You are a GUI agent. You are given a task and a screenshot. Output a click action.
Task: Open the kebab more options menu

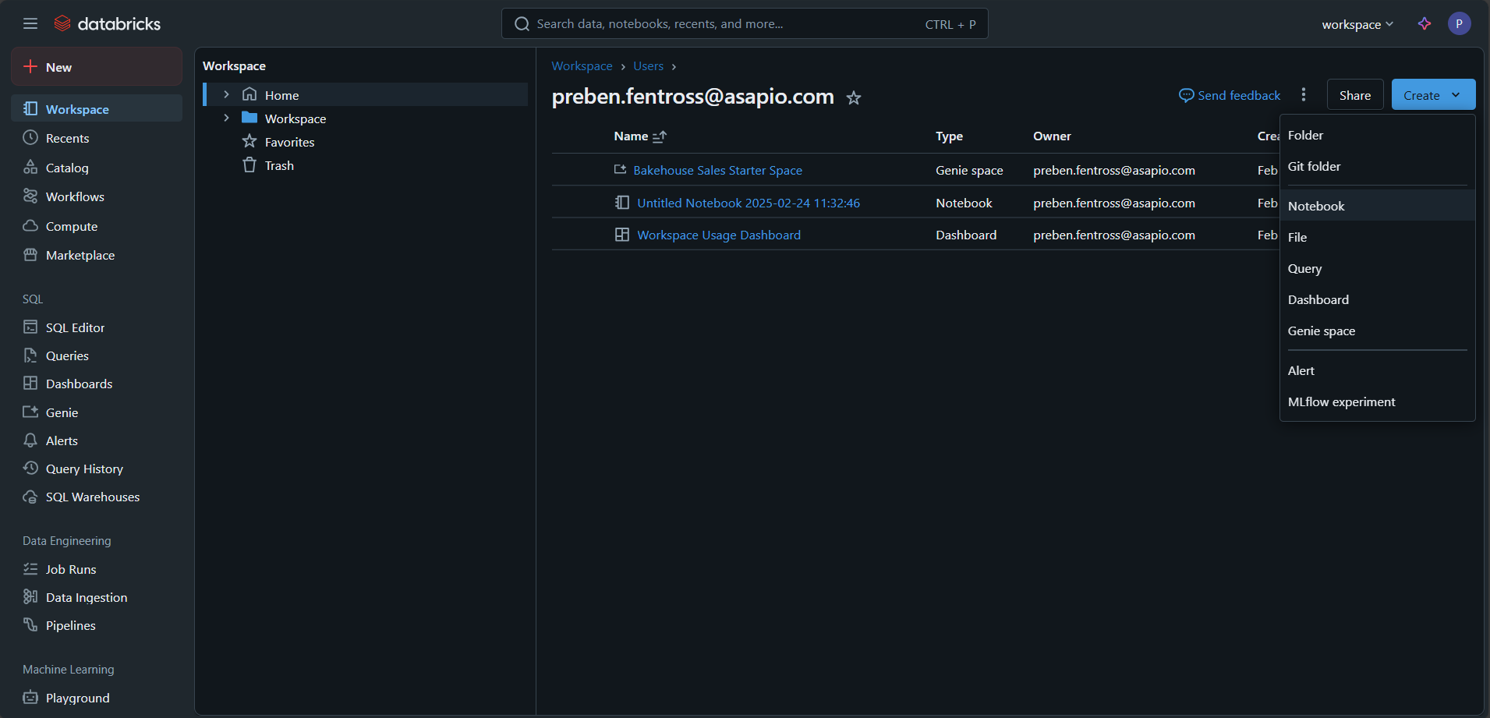click(x=1304, y=94)
